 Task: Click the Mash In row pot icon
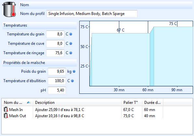coord(6,109)
